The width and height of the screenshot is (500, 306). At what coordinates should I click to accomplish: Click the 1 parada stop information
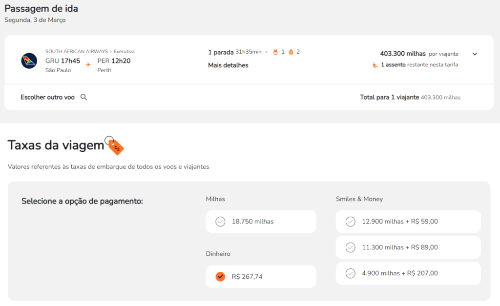pos(221,52)
